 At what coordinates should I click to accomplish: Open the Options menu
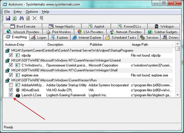tap(32, 12)
